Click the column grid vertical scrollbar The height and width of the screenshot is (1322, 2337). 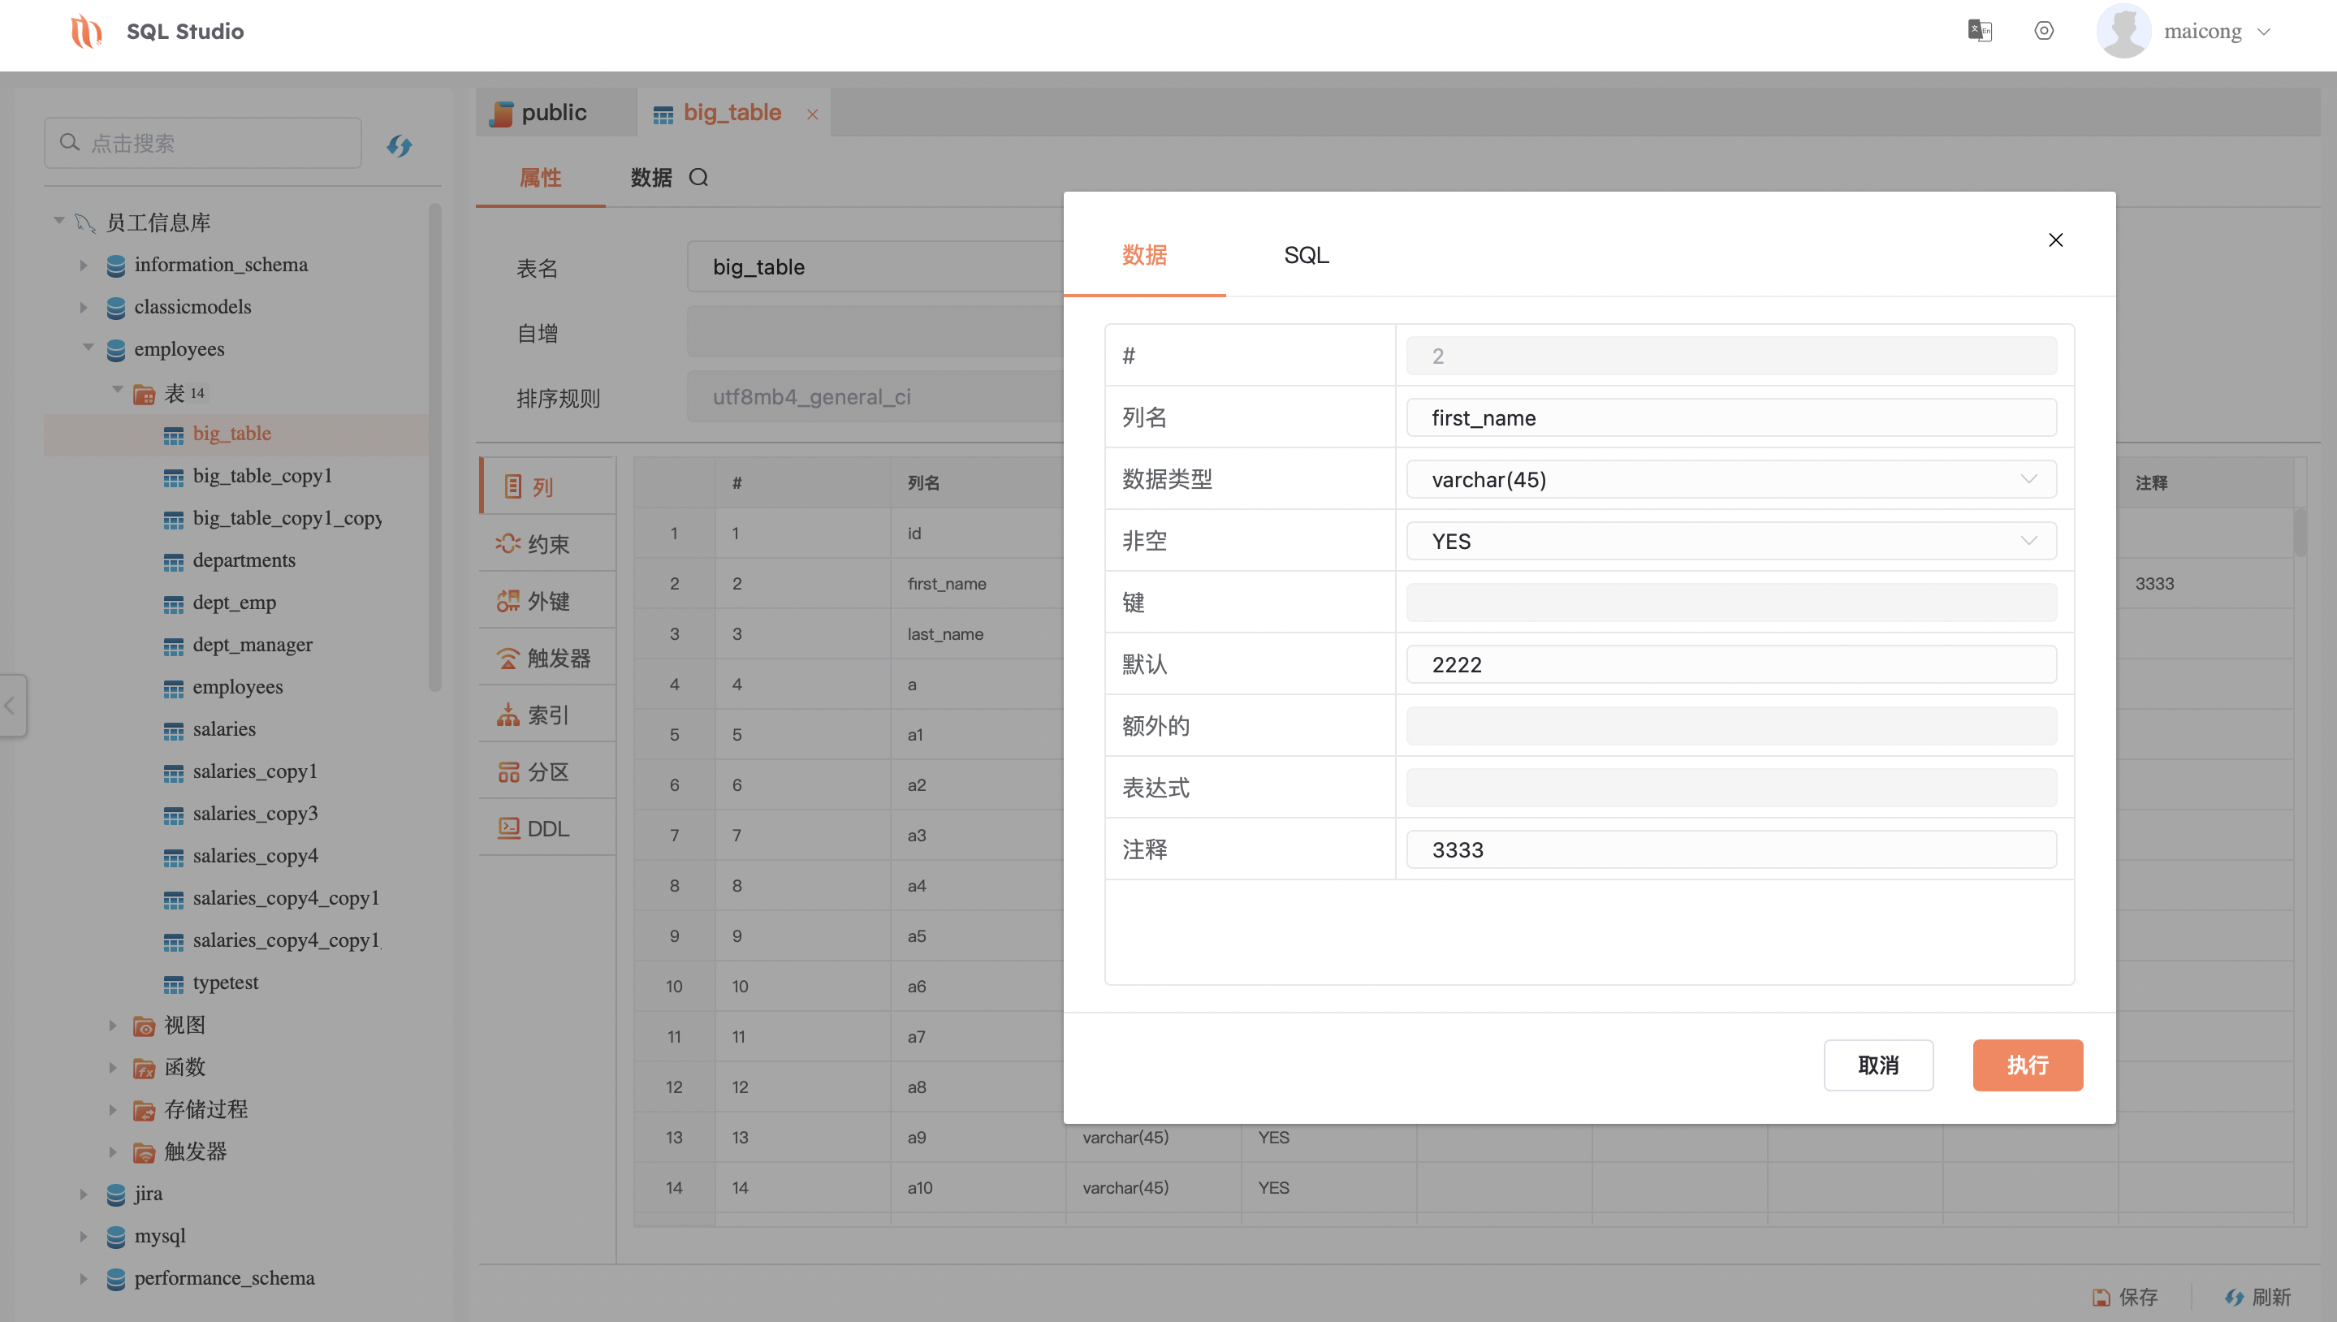(x=2300, y=532)
